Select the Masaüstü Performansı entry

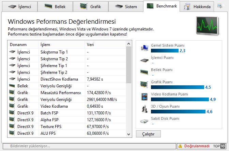click(x=61, y=93)
